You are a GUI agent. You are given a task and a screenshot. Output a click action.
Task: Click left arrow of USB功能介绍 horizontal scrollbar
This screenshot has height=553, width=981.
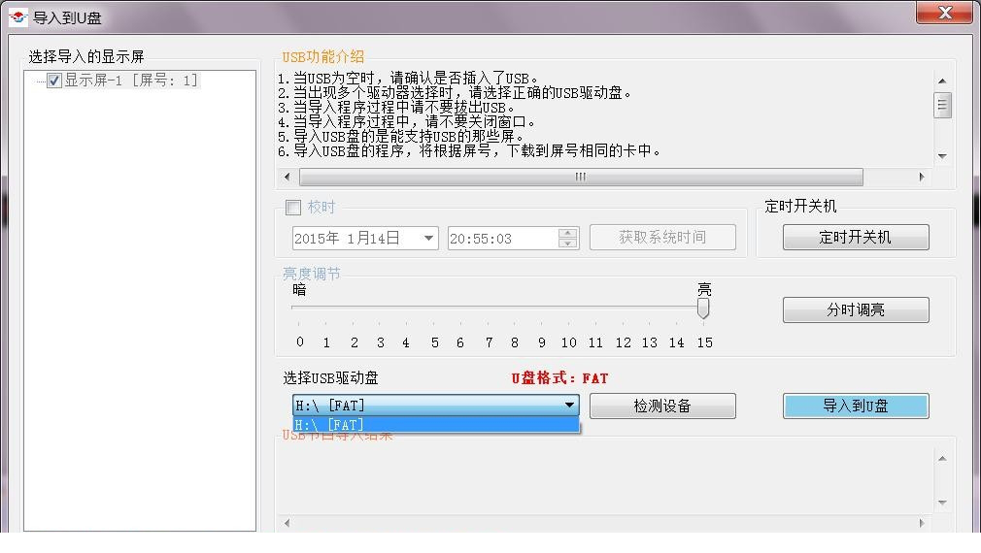(288, 177)
